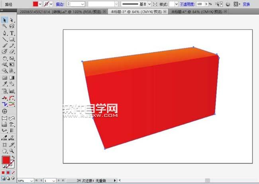Viewport: 259px width, 184px height.
Task: Select the Zoom magnifier tool
Action: click(x=12, y=151)
